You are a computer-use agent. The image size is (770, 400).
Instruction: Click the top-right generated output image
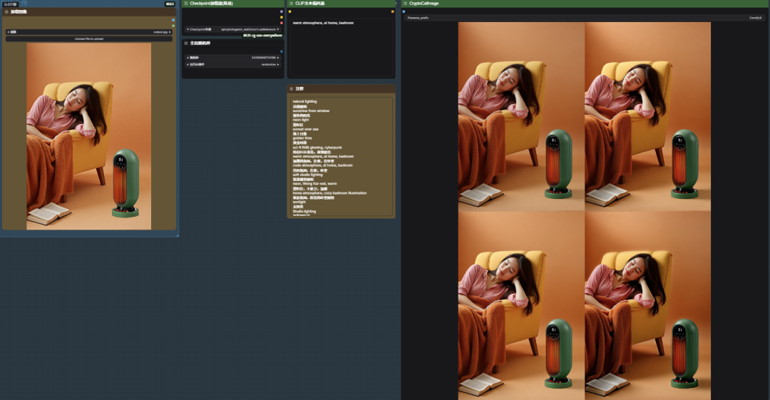(647, 116)
